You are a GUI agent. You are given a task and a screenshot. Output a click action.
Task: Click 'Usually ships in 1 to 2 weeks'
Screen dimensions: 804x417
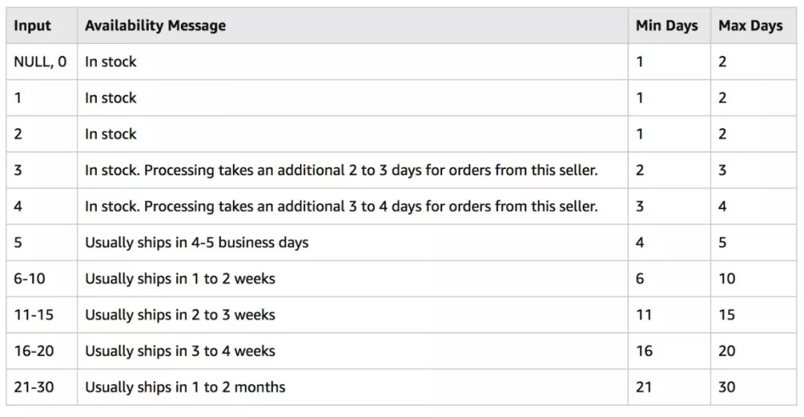[x=179, y=279]
